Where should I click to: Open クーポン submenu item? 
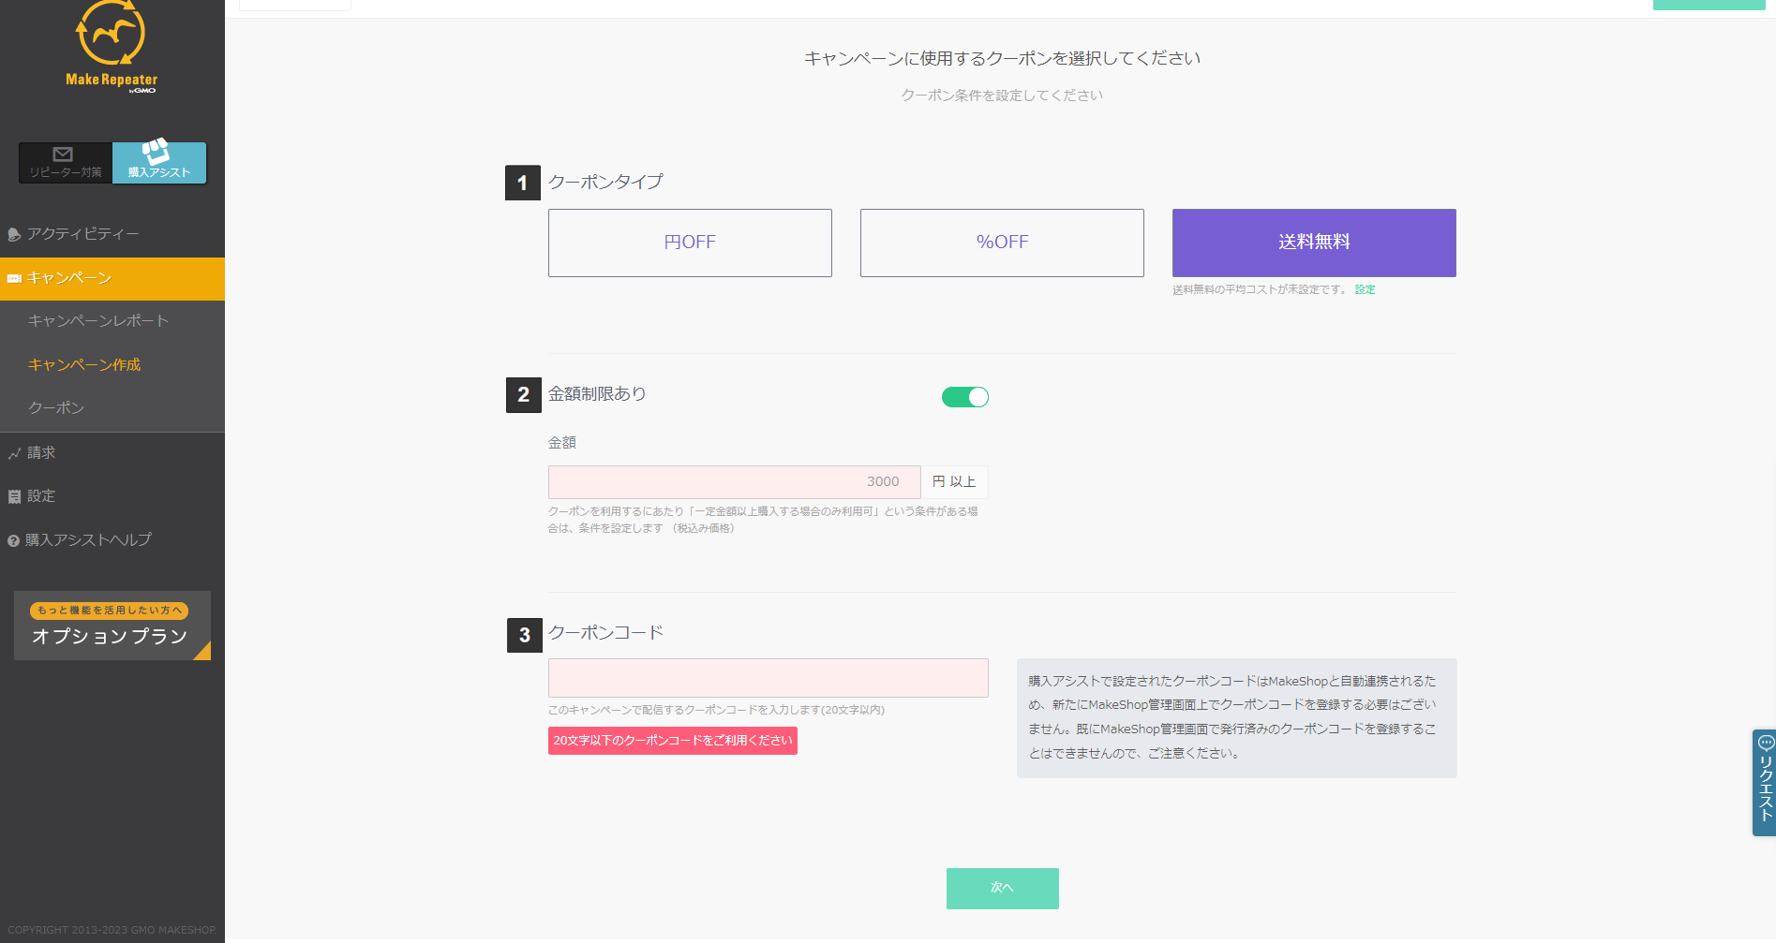click(56, 408)
